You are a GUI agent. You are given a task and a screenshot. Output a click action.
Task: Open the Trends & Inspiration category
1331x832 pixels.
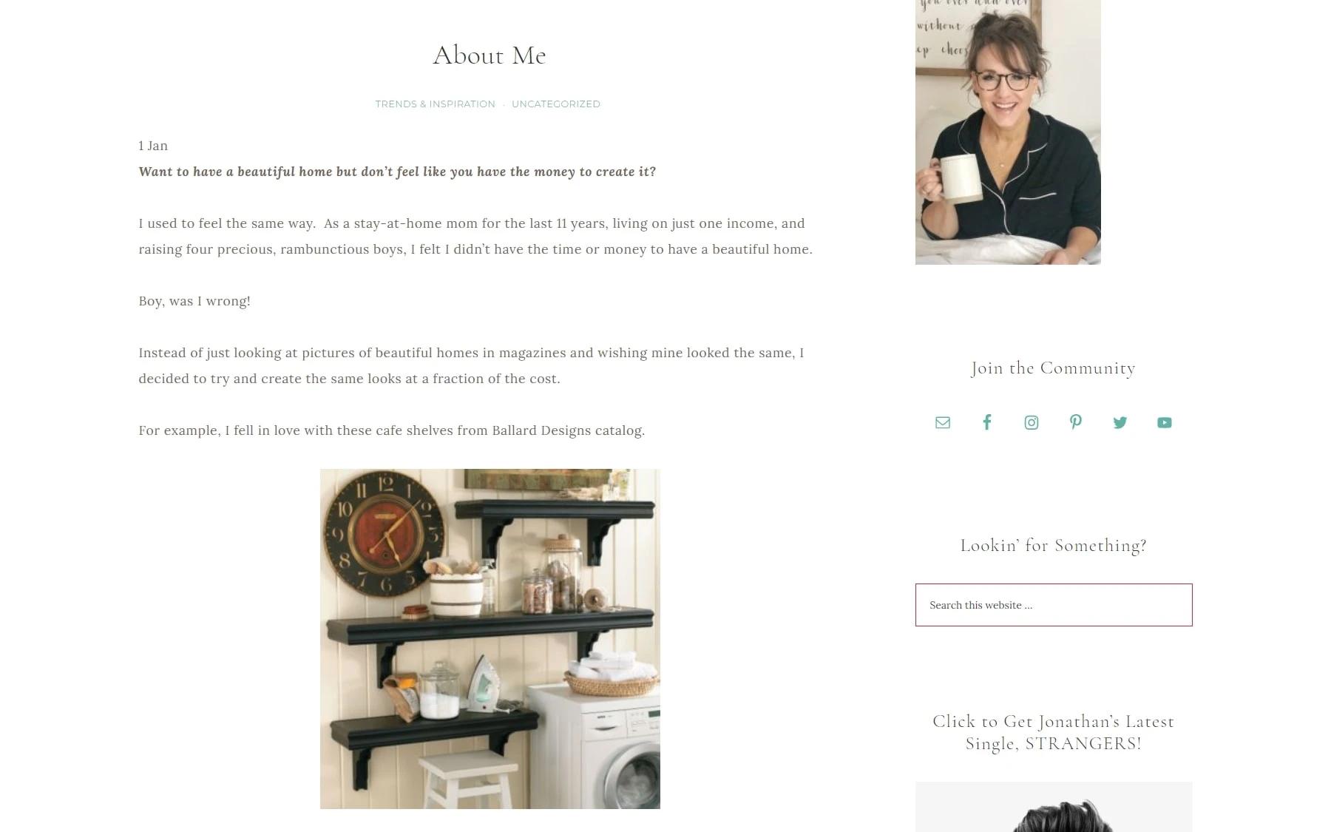tap(435, 104)
